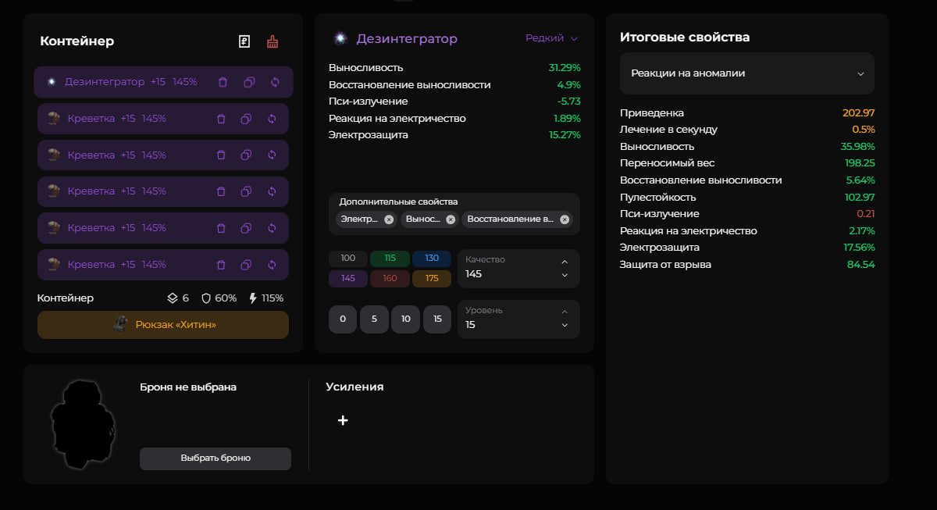Click the ruble price icon in Контейнер header
Screen dimensions: 937x510
coord(244,42)
